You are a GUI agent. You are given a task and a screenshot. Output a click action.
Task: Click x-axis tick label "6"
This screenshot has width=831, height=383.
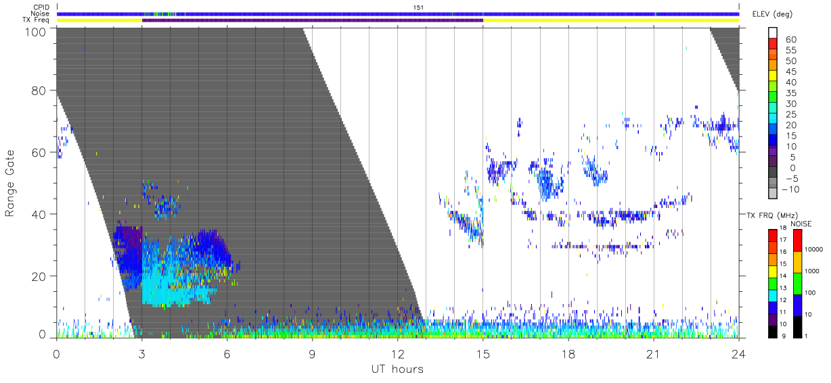click(x=227, y=353)
